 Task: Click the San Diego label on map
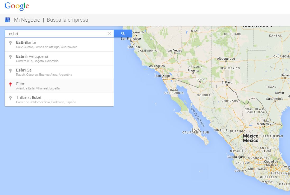[x=163, y=76]
